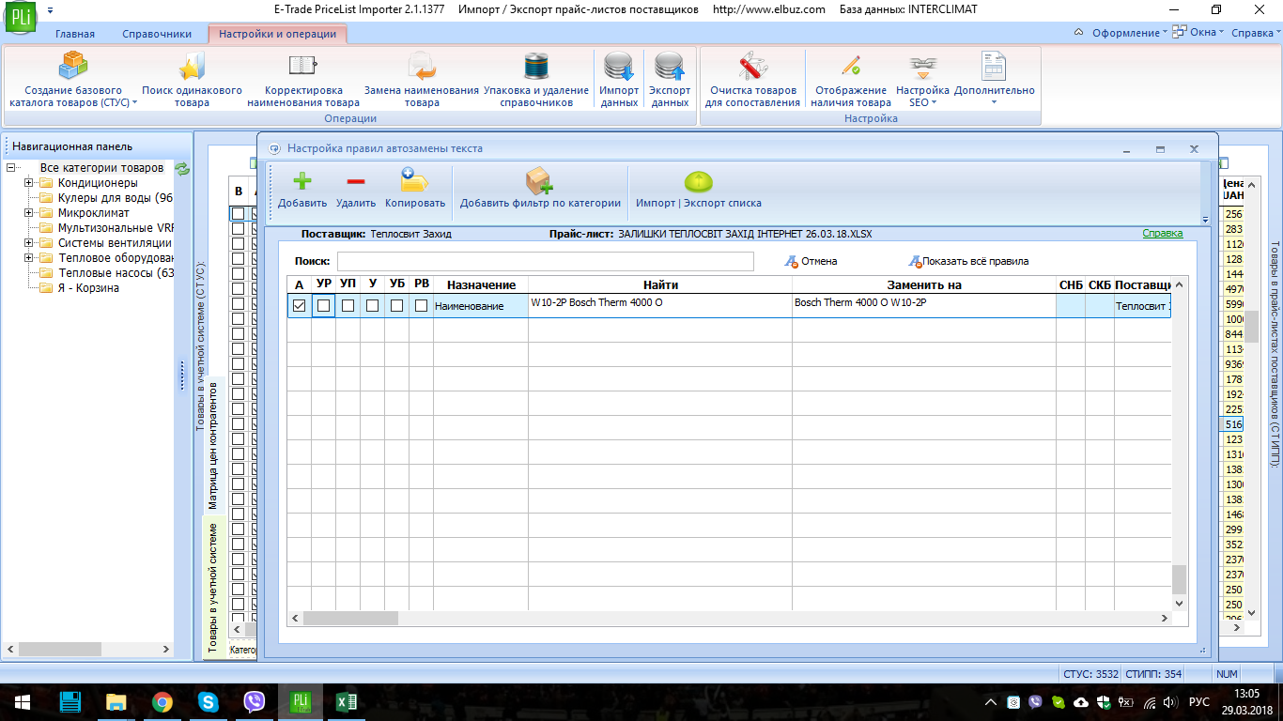
Task: Select the Мультизональные VRF category
Action: 116,228
